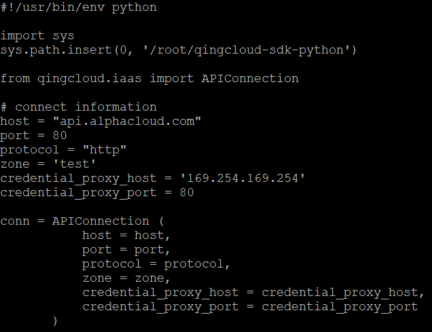432x332 pixels.
Task: Click the "api.alphacloud.com" host string
Action: point(127,122)
